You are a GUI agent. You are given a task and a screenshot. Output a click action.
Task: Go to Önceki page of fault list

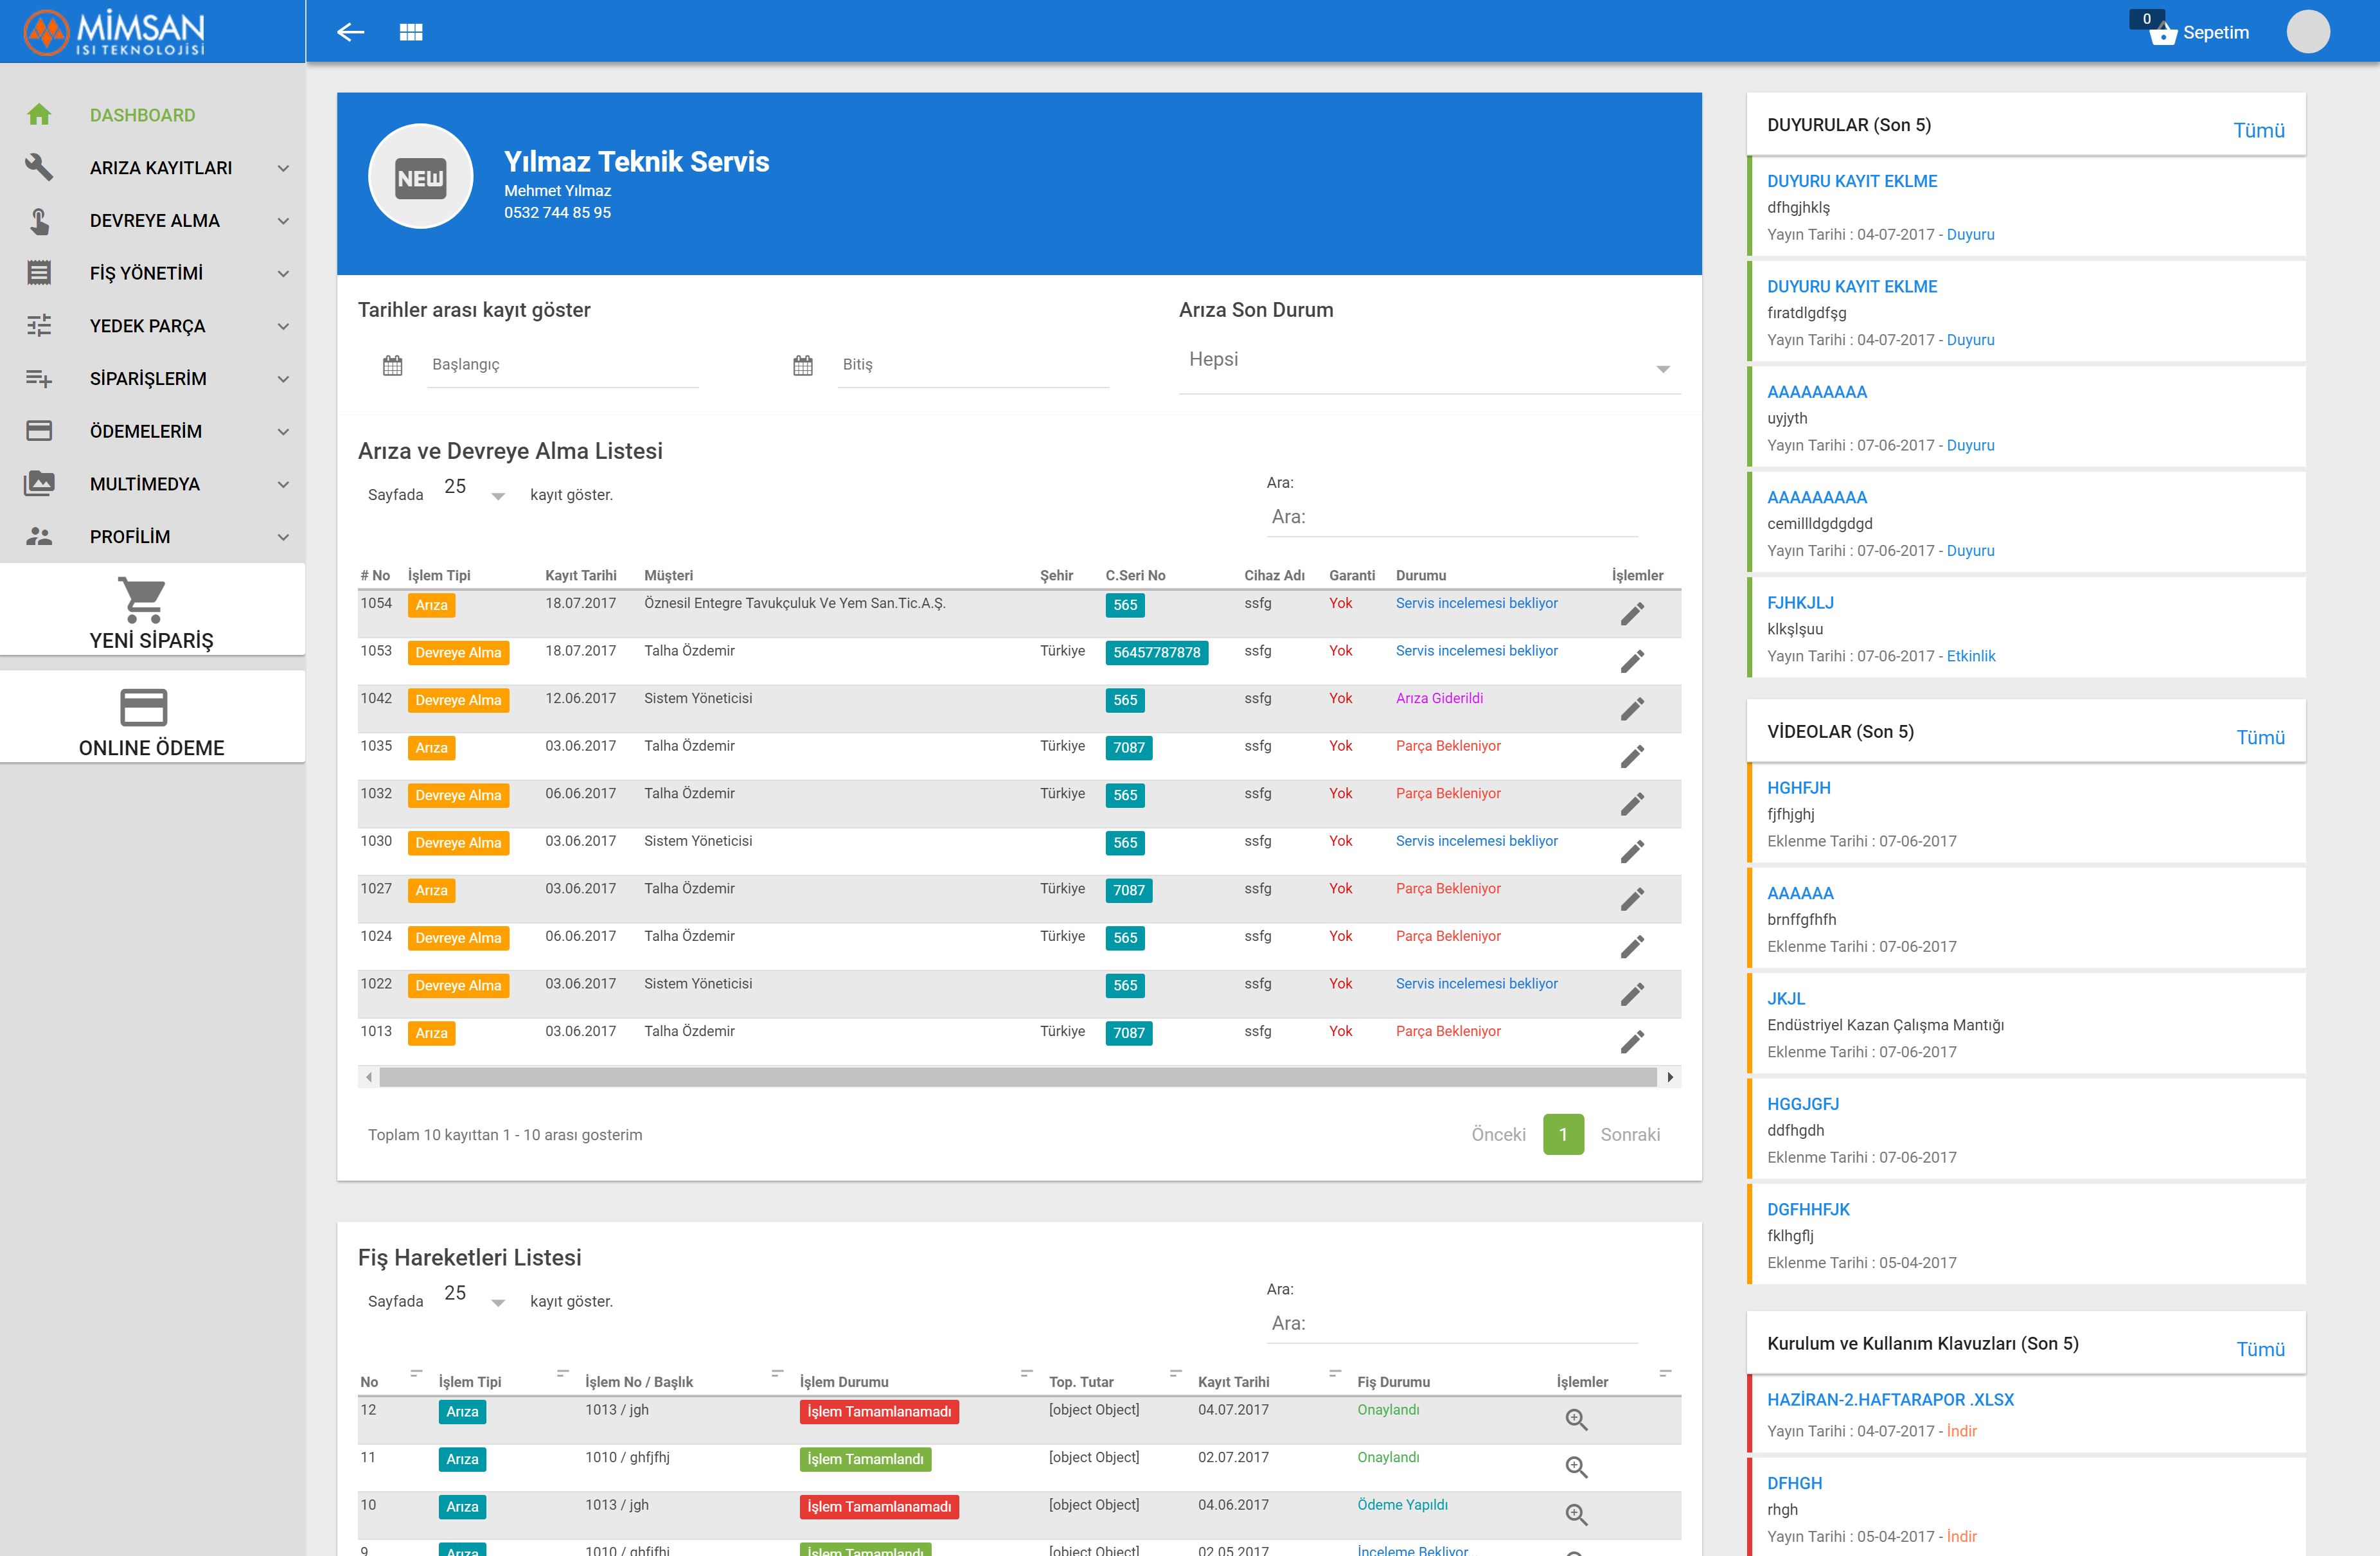[1498, 1134]
